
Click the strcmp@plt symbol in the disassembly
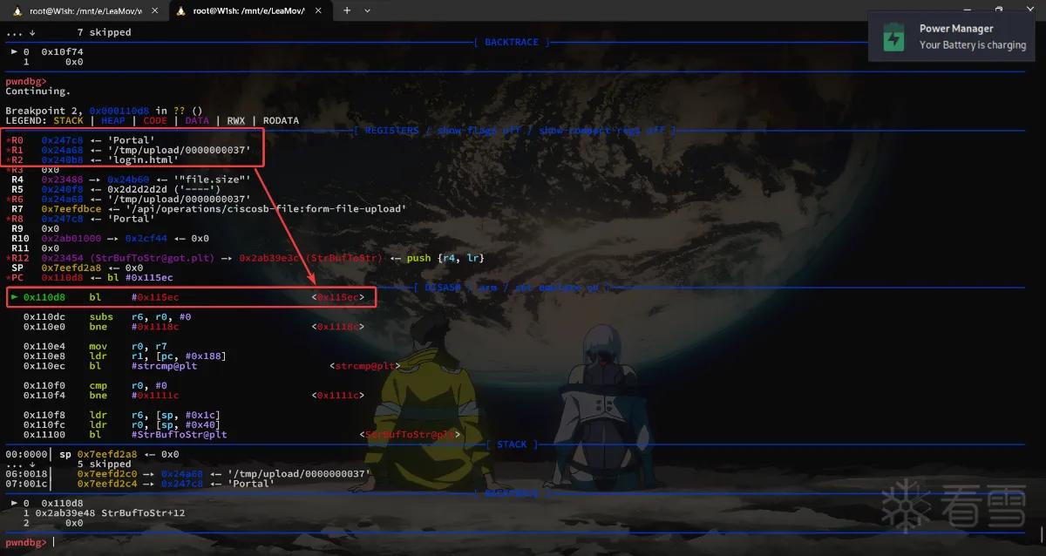click(x=364, y=366)
